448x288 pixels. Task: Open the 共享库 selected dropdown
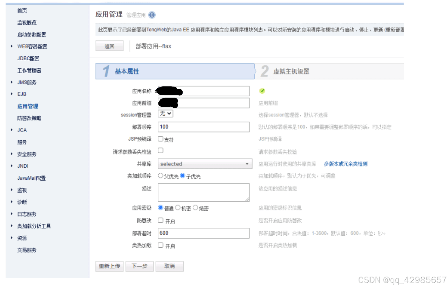point(204,164)
